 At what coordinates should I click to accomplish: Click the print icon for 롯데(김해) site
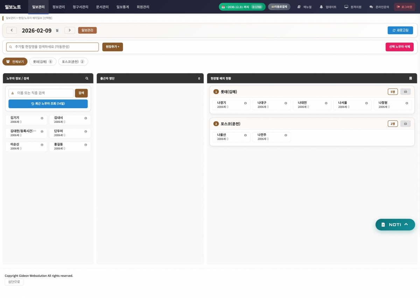pos(405,92)
